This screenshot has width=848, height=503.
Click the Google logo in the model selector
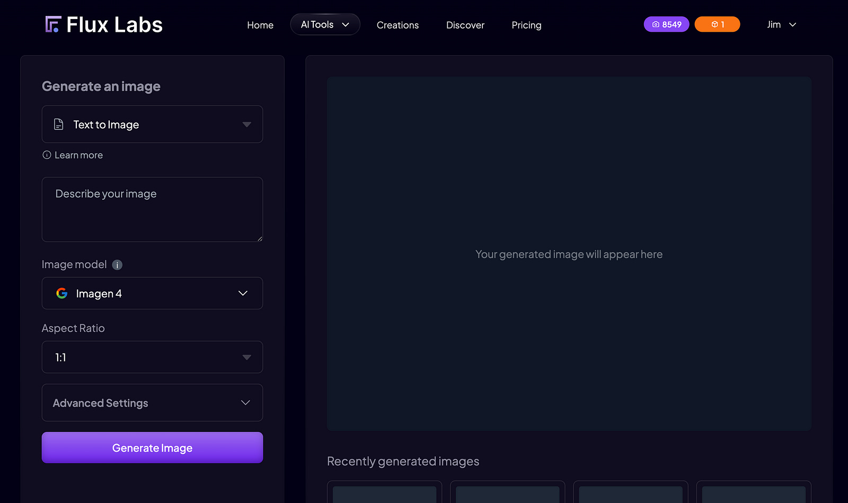(62, 293)
